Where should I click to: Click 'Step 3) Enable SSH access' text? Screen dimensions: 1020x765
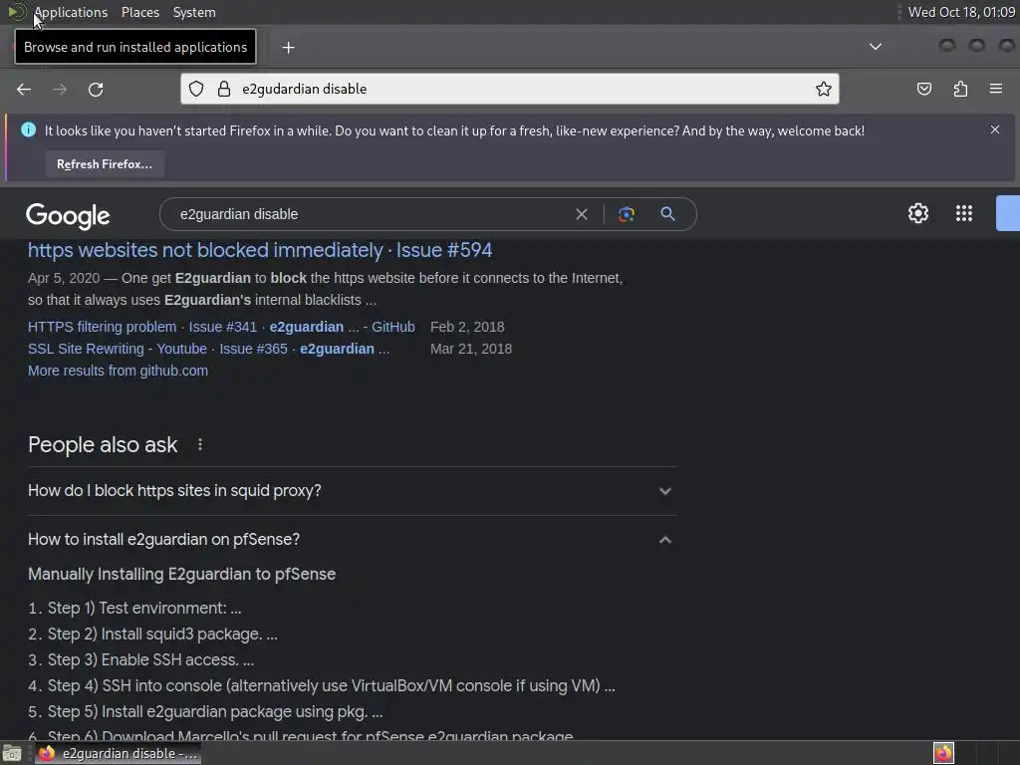pyautogui.click(x=150, y=660)
